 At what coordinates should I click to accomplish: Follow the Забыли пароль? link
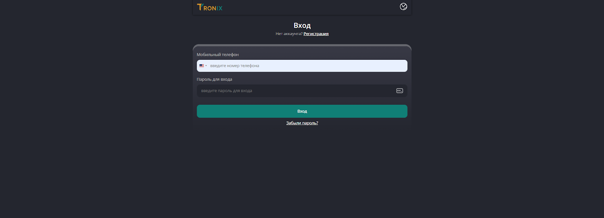[302, 123]
